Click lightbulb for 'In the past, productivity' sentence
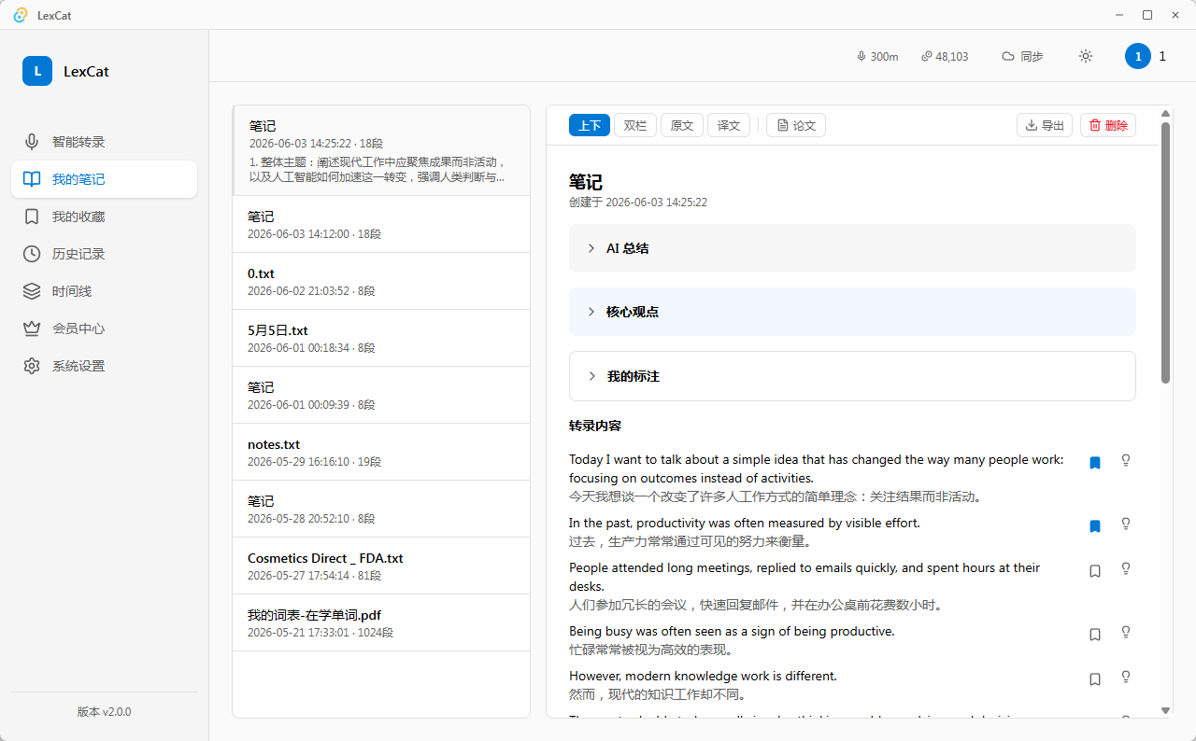The image size is (1196, 741). tap(1126, 524)
